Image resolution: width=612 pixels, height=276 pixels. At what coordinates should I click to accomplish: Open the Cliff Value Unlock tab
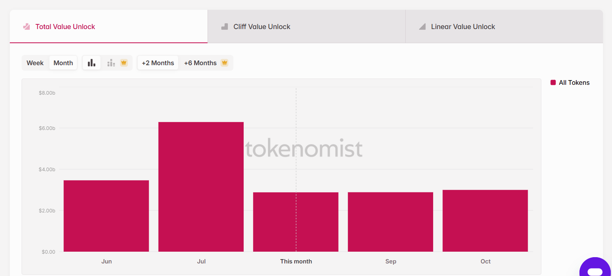pyautogui.click(x=262, y=27)
